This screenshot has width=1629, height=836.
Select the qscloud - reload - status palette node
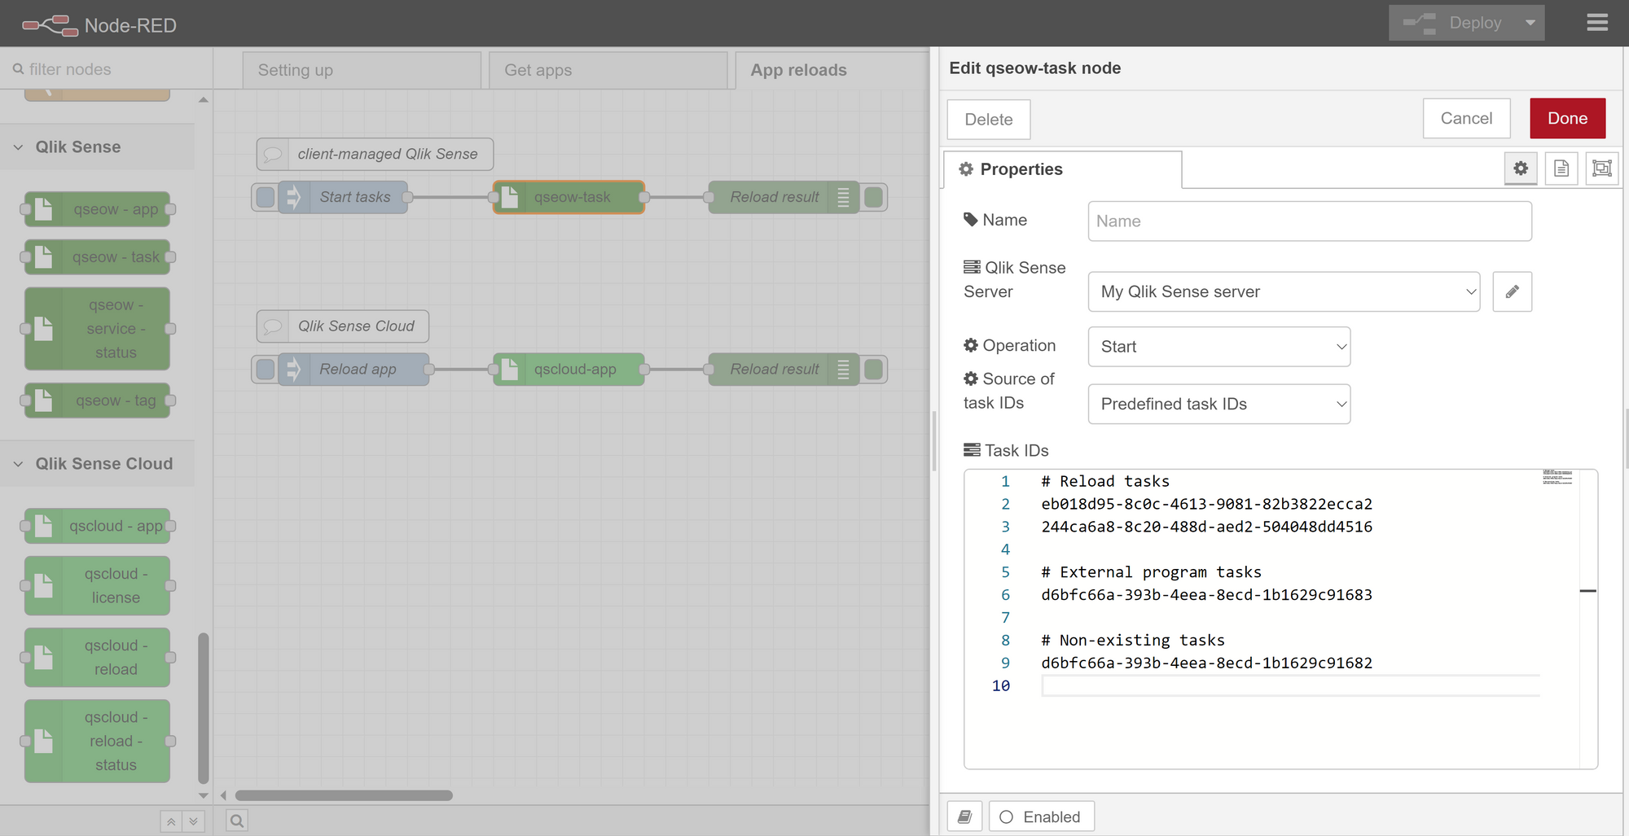coord(98,742)
